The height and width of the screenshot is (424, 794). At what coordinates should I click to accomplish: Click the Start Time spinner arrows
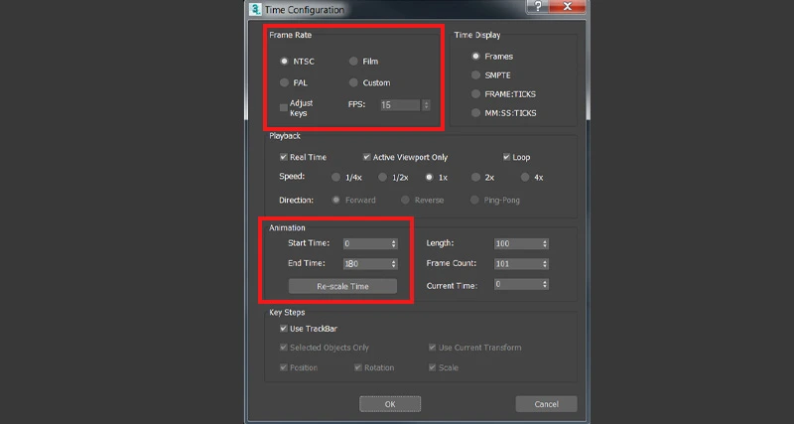click(x=394, y=243)
